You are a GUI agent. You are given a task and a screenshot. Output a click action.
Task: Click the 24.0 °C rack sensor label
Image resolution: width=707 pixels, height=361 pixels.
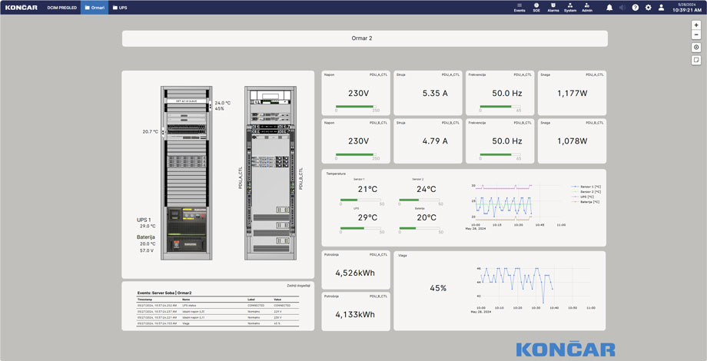tap(223, 103)
